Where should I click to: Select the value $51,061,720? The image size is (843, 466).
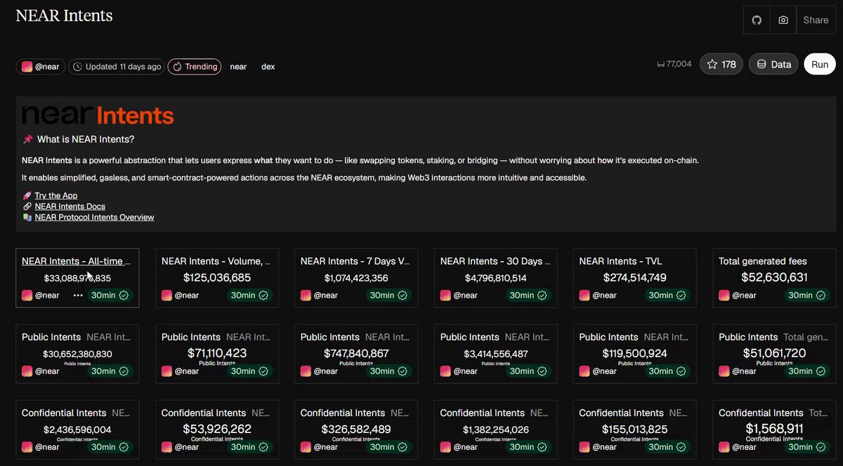pos(773,353)
